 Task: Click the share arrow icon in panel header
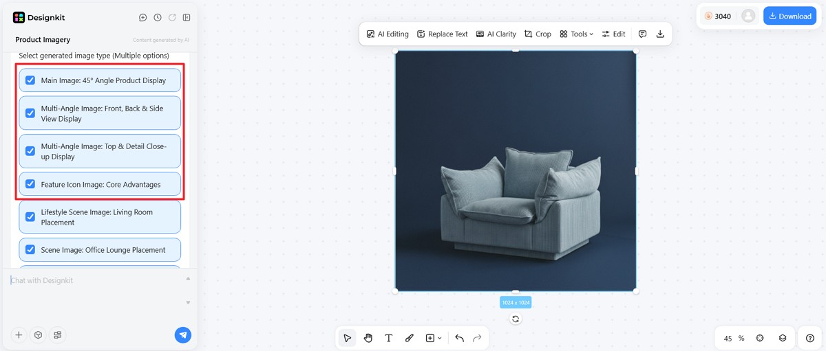tap(172, 17)
